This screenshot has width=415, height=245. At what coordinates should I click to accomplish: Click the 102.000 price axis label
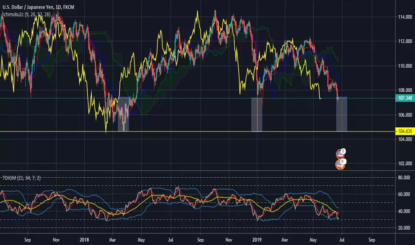point(405,163)
